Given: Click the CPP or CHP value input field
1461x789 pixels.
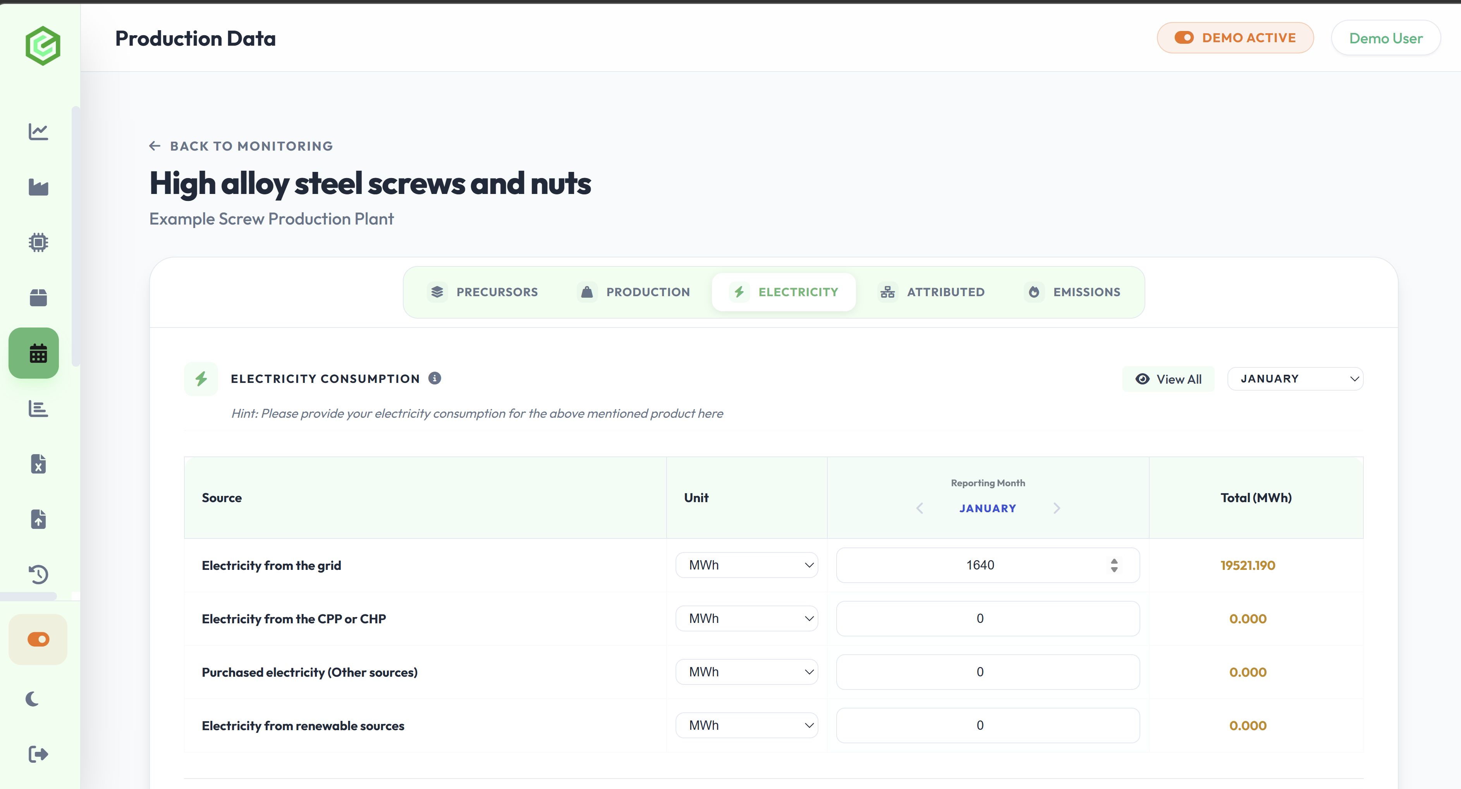Looking at the screenshot, I should [x=987, y=618].
